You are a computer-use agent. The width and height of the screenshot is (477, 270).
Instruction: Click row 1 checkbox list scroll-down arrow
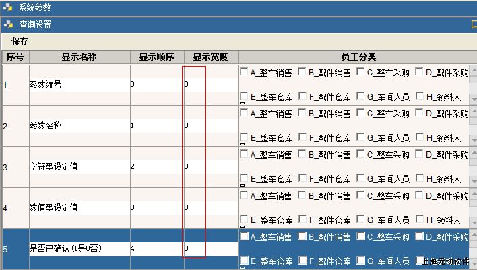click(x=473, y=98)
